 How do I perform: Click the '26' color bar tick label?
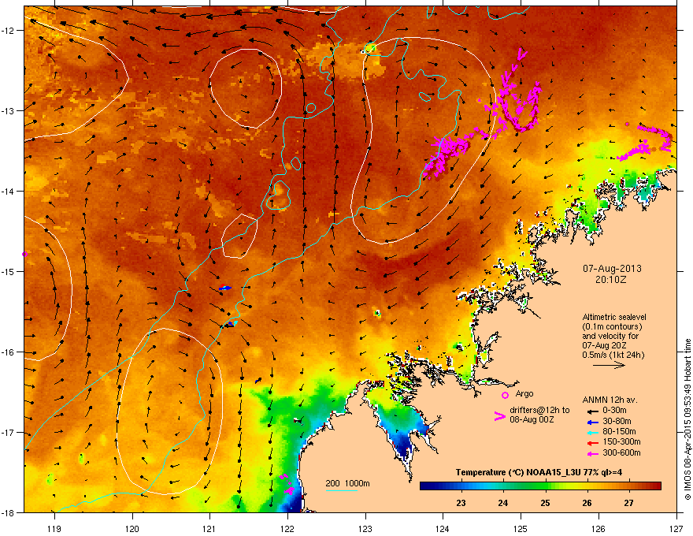587,503
